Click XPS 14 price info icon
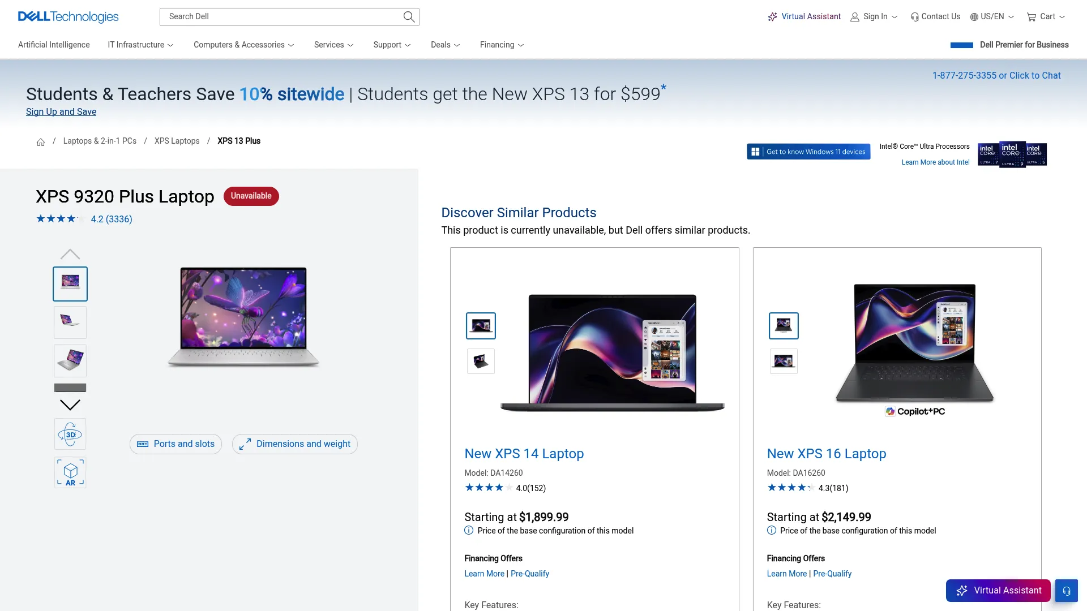 click(x=469, y=531)
